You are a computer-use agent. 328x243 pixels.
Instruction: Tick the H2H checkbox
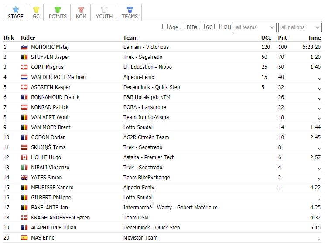pos(217,27)
